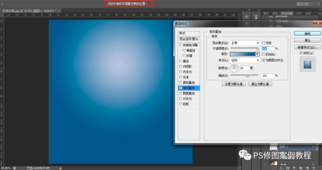Screen dimensions: 322x170
Task: Switch to the 信息 (Info) tab
Action: pos(308,13)
